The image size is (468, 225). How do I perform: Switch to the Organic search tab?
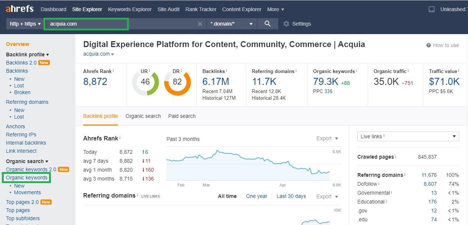click(143, 116)
